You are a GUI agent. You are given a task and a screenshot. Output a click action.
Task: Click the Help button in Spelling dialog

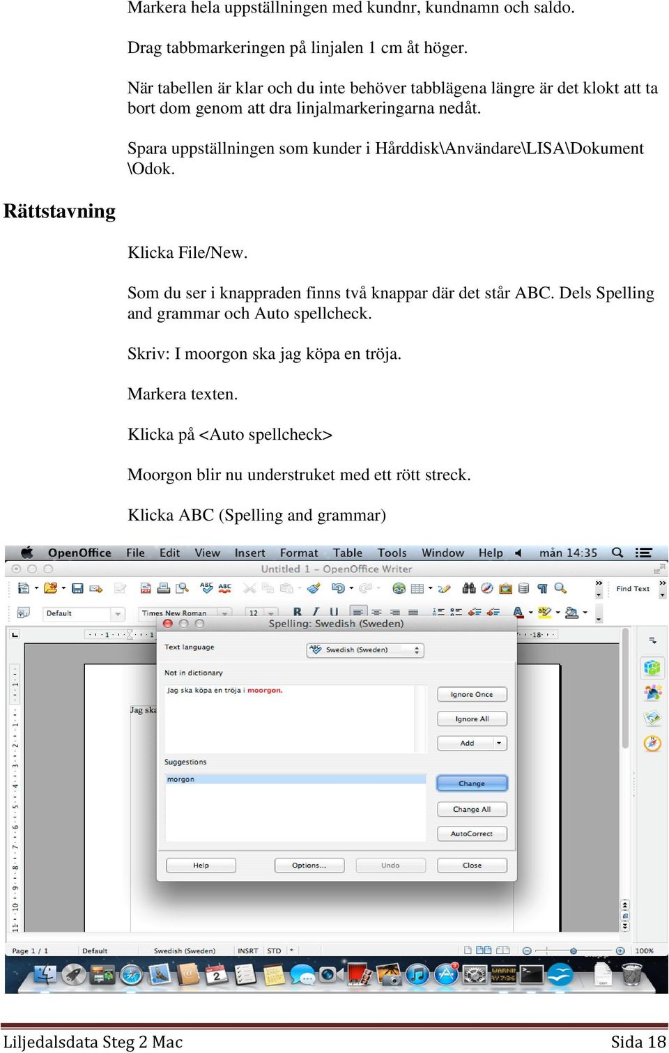[201, 865]
